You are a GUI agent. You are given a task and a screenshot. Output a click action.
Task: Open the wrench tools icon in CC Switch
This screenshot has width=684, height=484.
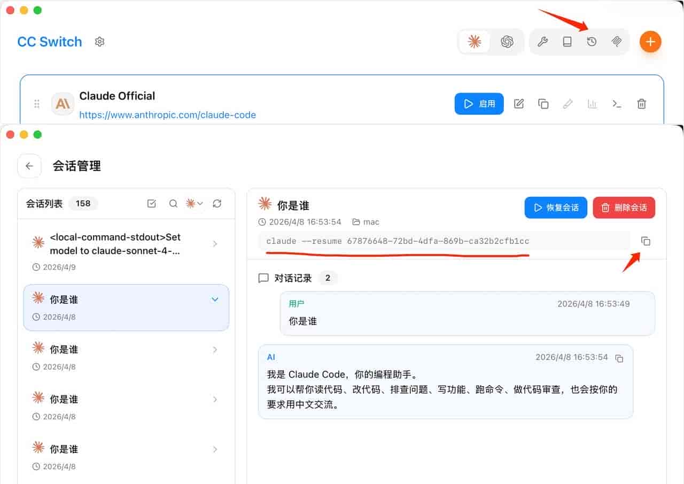(542, 42)
